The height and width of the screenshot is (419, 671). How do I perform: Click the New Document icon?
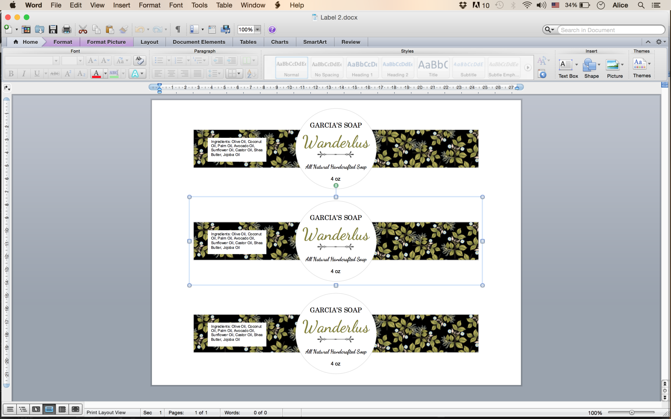pyautogui.click(x=8, y=29)
